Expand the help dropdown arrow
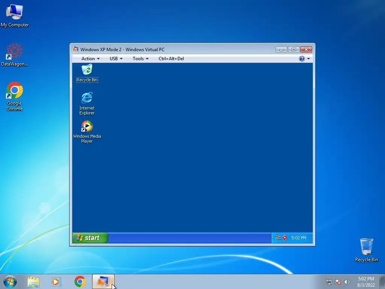This screenshot has width=385, height=289. 308,59
